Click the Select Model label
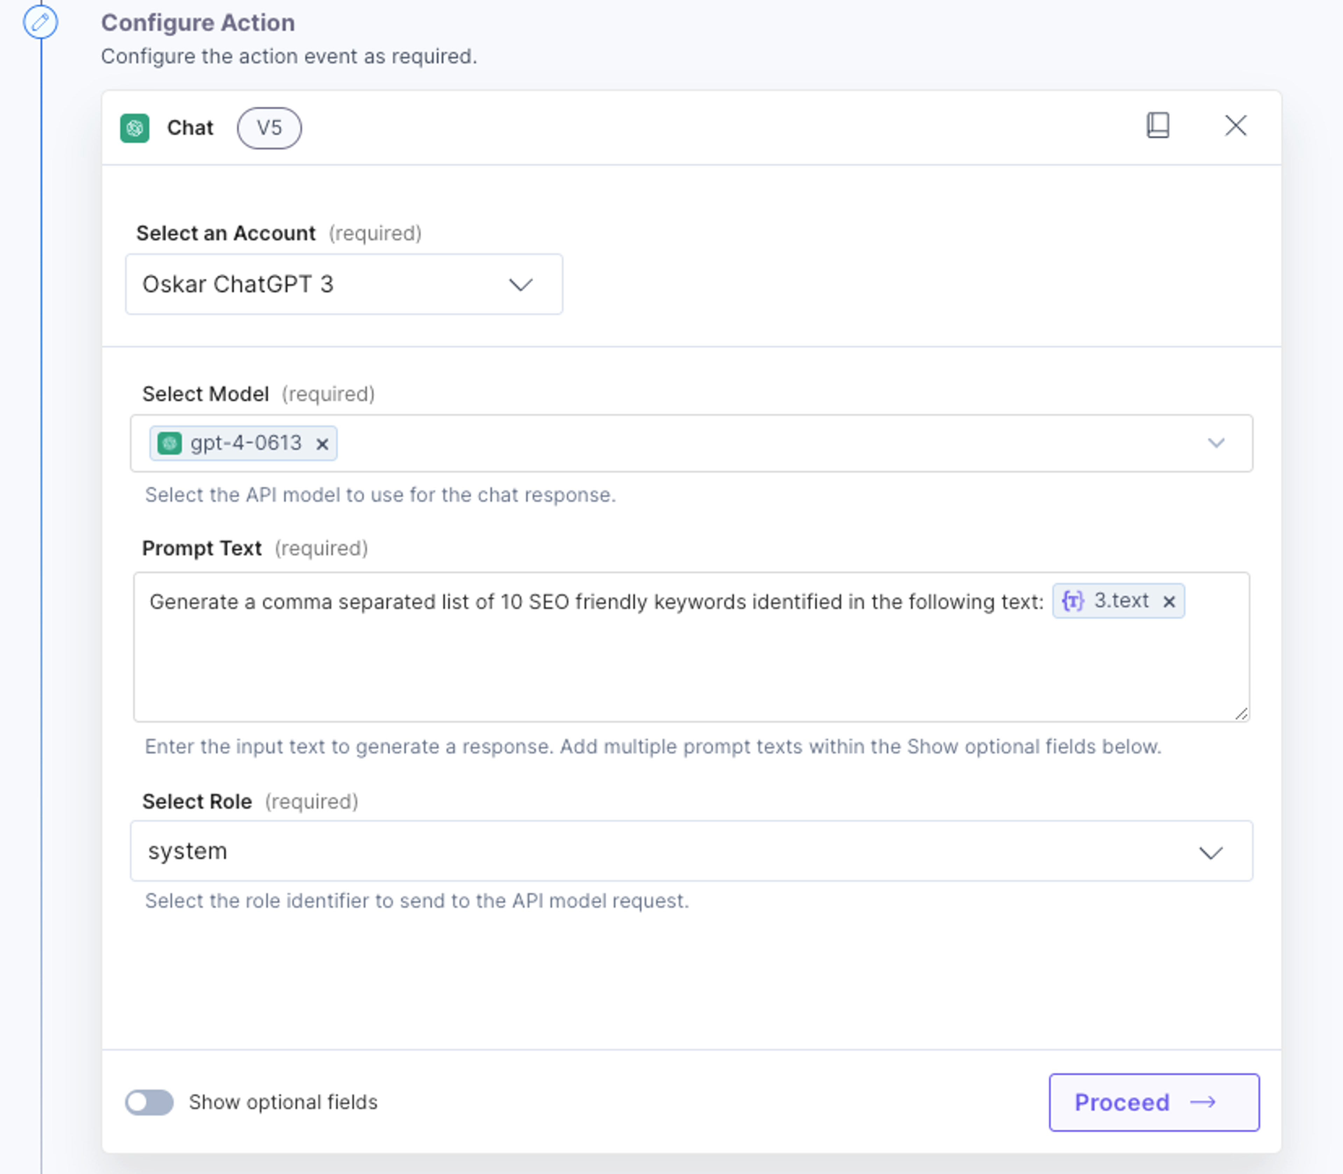This screenshot has height=1174, width=1343. pyautogui.click(x=206, y=394)
